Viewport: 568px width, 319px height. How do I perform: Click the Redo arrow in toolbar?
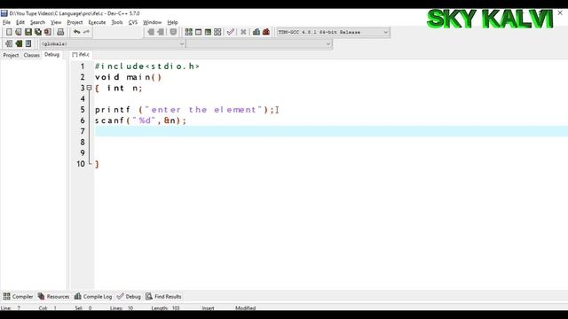click(86, 32)
